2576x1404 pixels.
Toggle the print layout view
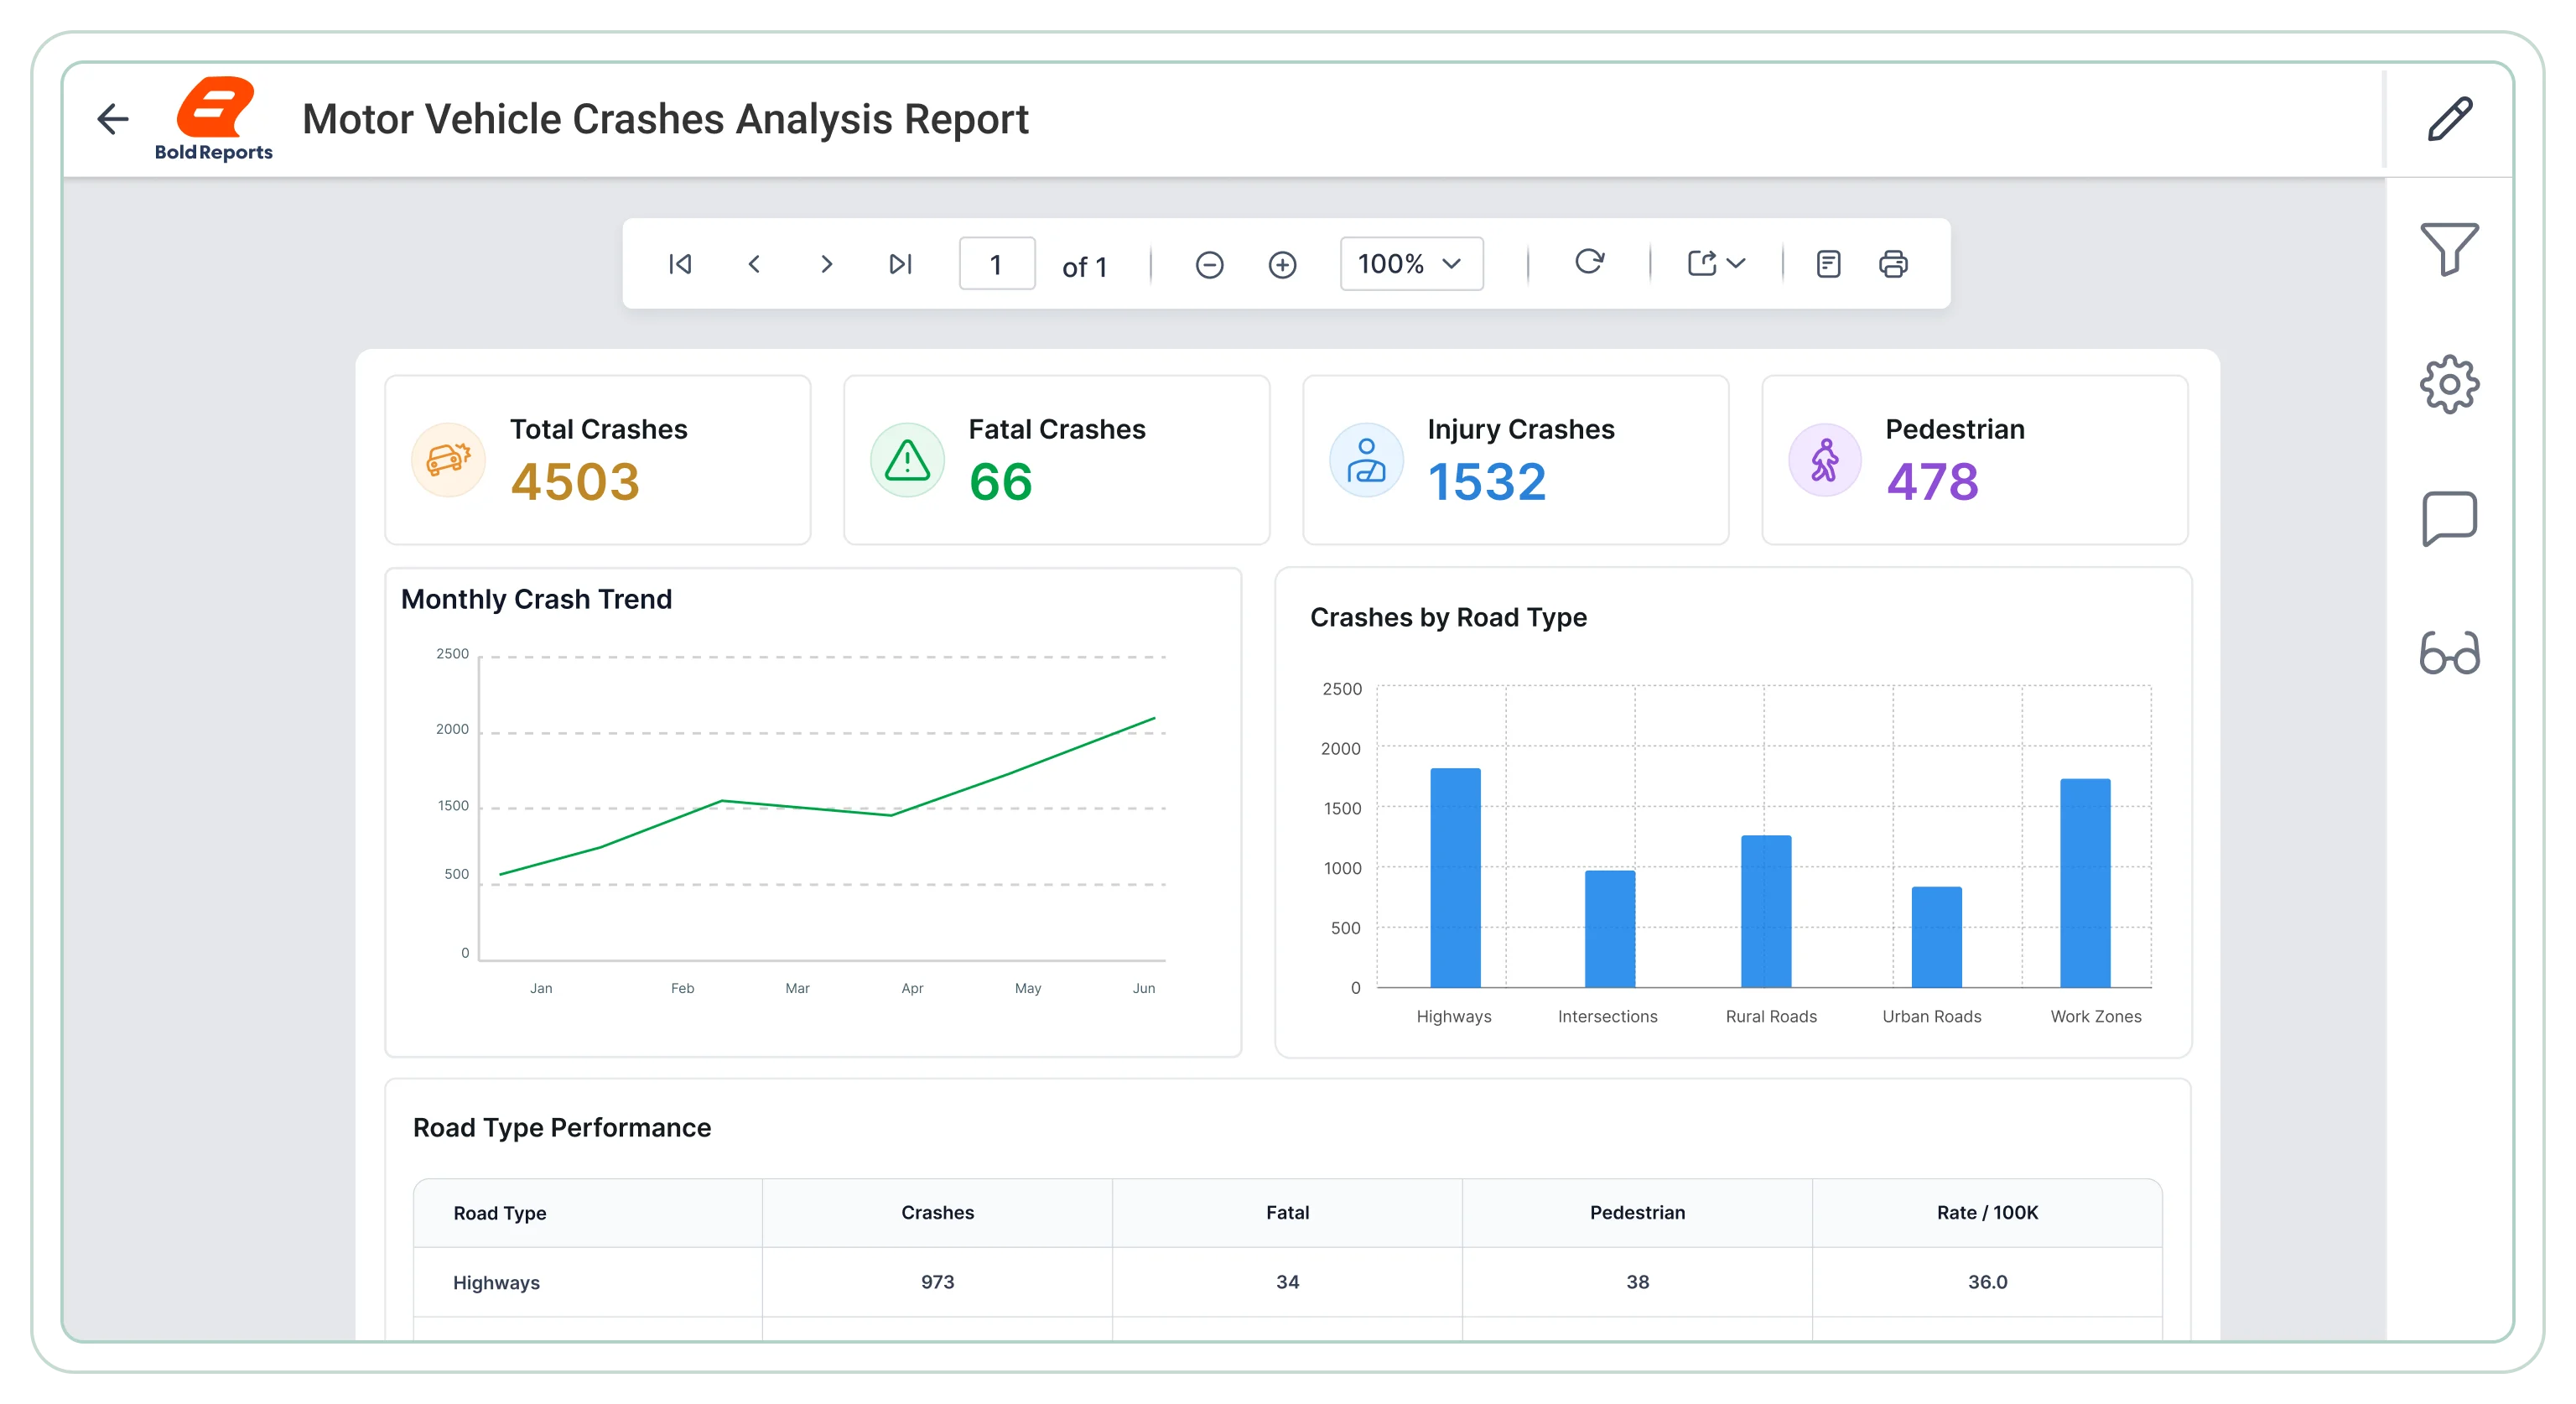point(1828,264)
